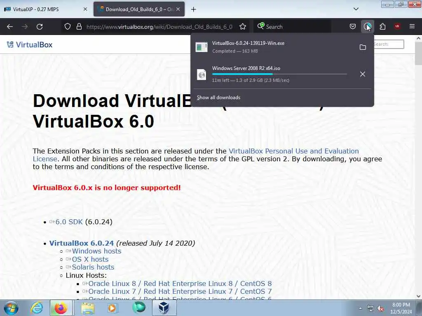This screenshot has height=316, width=422.
Task: Show hidden system tray icons
Action: 360,309
